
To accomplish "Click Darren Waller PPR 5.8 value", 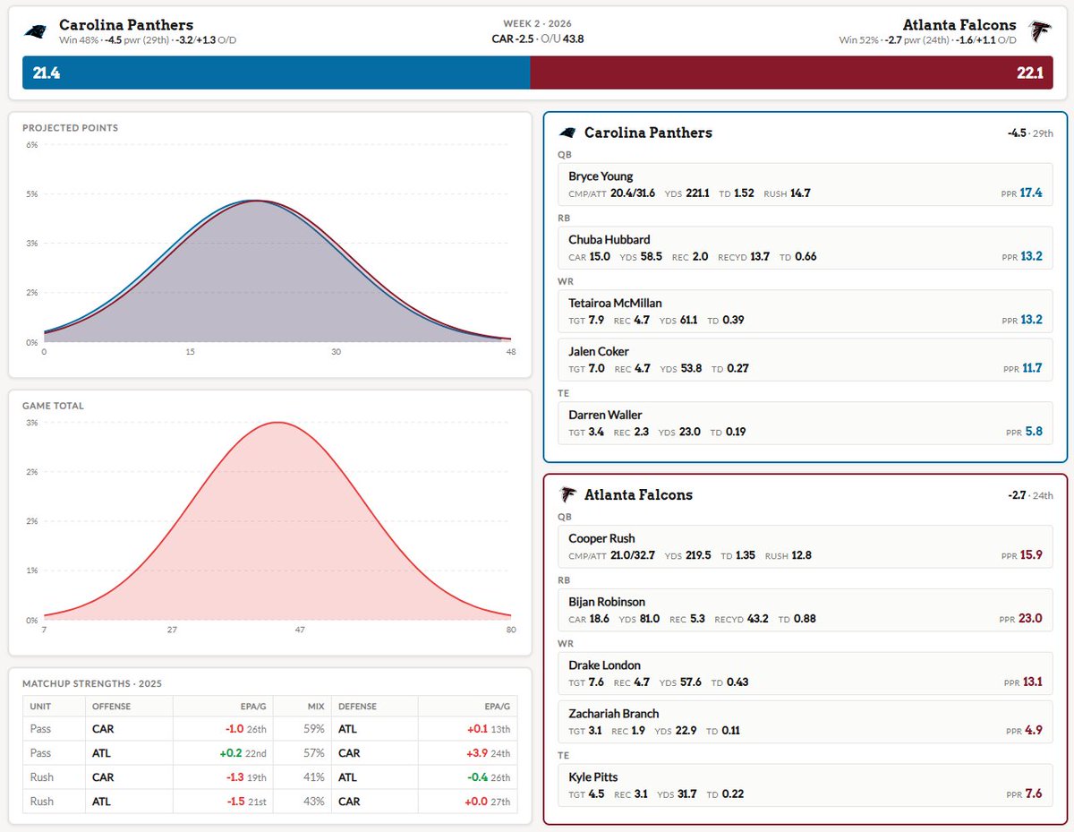I will [x=1024, y=431].
